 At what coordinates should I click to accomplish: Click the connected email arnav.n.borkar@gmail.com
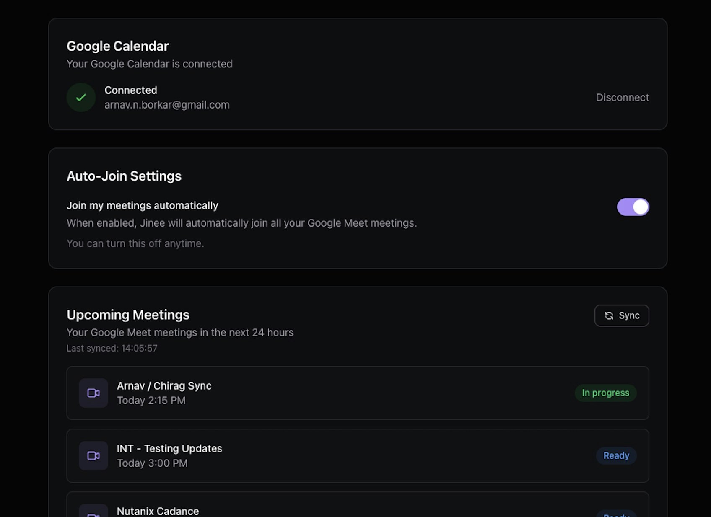167,105
